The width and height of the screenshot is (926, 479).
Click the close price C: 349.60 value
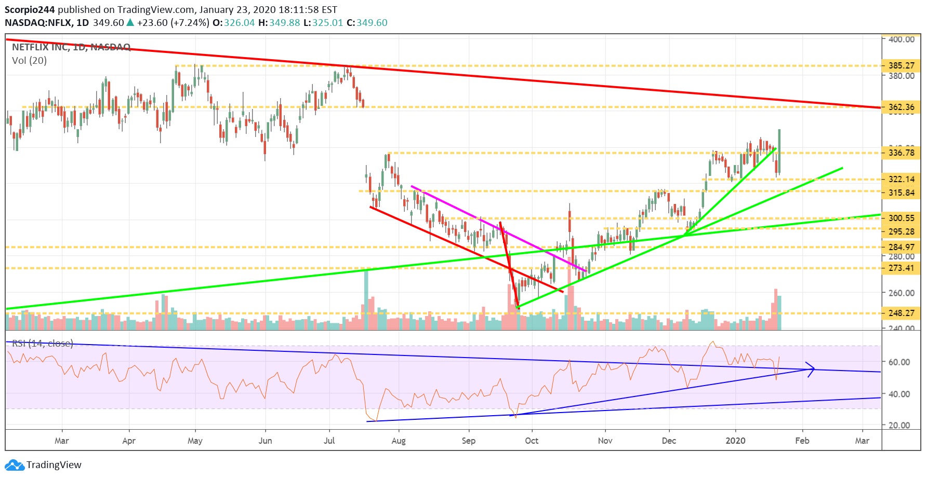[367, 22]
